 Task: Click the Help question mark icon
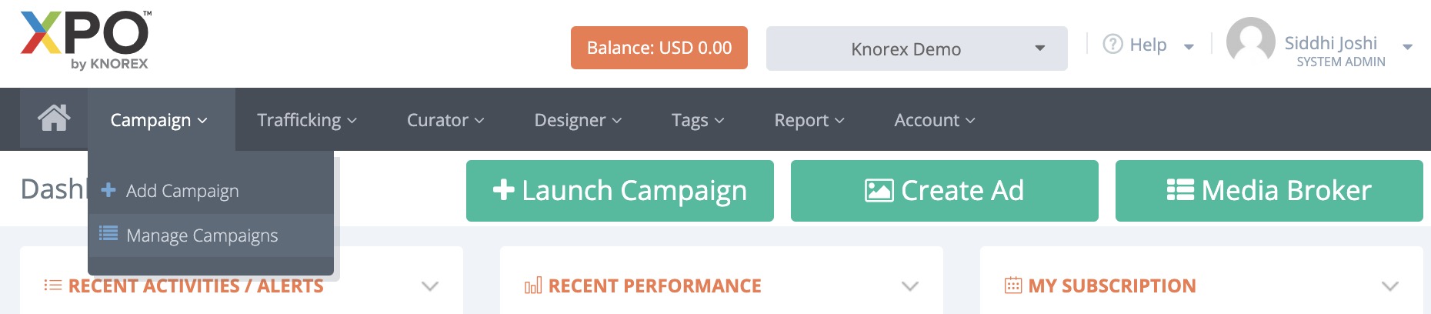pos(1112,45)
